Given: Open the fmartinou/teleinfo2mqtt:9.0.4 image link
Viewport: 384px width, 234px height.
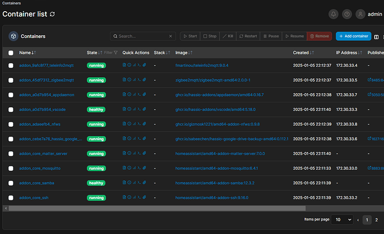Looking at the screenshot, I should coord(202,65).
